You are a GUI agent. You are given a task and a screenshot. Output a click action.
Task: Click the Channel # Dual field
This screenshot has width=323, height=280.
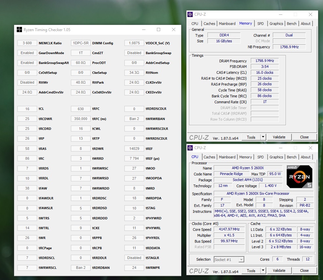coord(289,35)
